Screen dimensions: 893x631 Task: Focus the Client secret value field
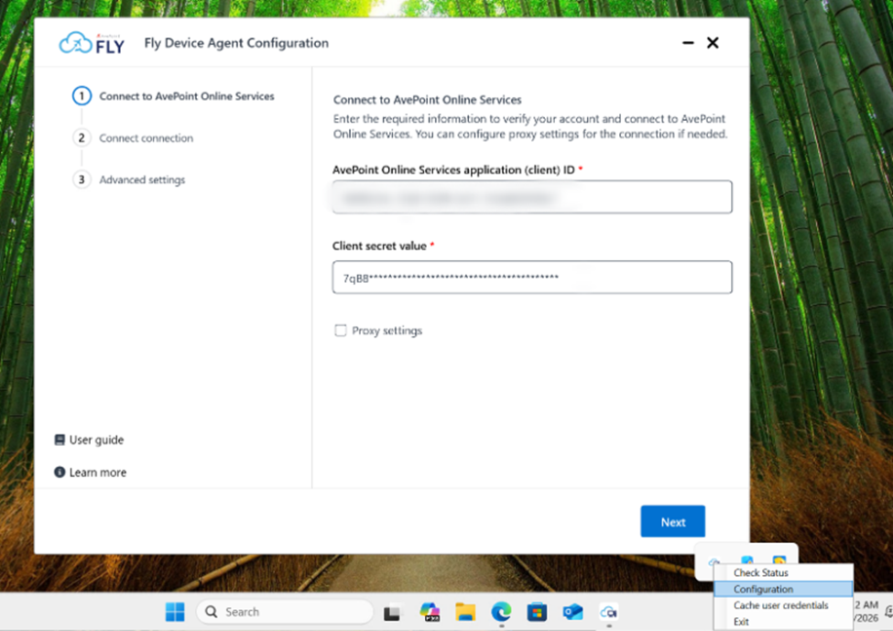(x=532, y=277)
